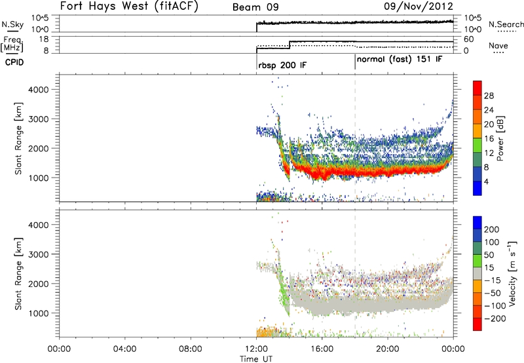Click the date '09/Nov/2012'
524x363 pixels.
(x=419, y=7)
